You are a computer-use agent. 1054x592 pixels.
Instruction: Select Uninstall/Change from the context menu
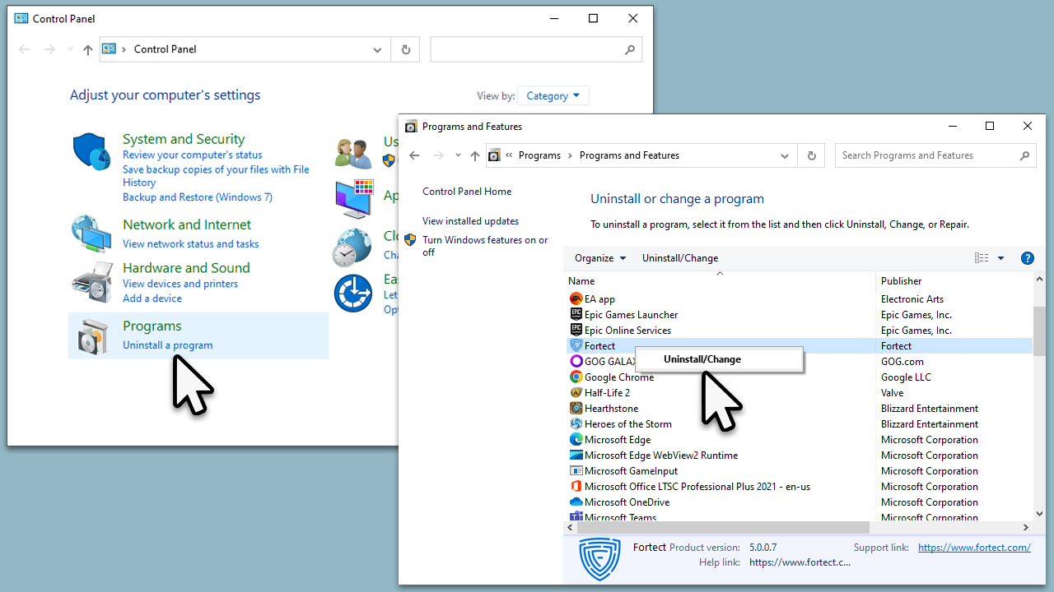click(x=720, y=359)
